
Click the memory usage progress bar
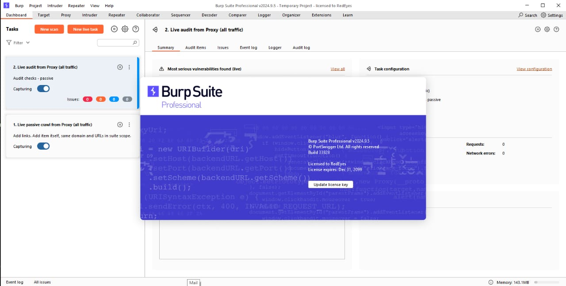[x=547, y=282]
